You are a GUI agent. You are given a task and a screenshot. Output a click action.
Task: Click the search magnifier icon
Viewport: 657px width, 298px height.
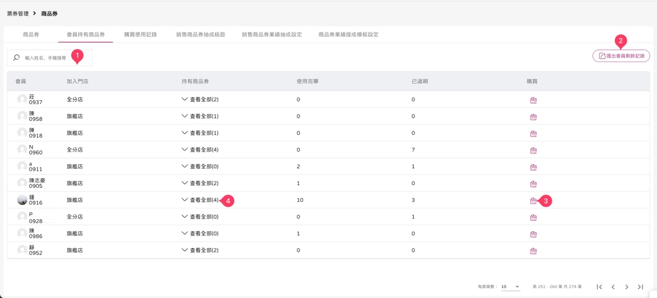tap(16, 58)
